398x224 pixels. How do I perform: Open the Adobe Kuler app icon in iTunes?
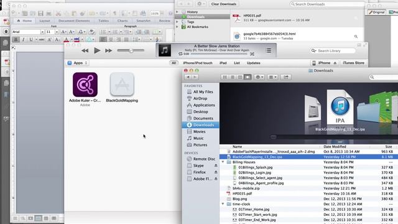tap(85, 85)
